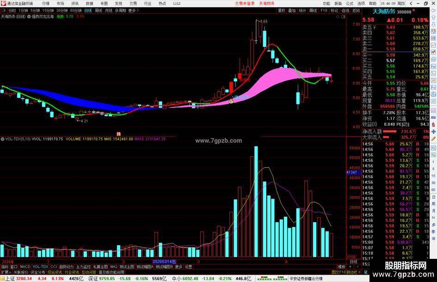
Task: Open the 市场 menu
Action: [60, 4]
